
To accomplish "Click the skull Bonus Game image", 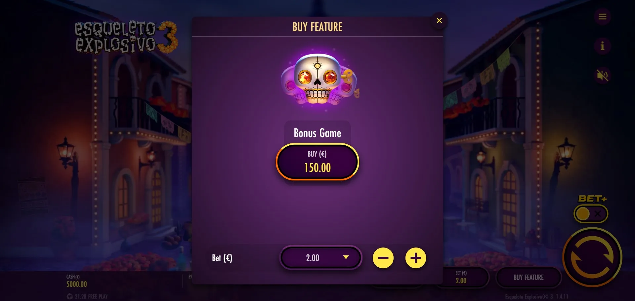I will [x=319, y=79].
